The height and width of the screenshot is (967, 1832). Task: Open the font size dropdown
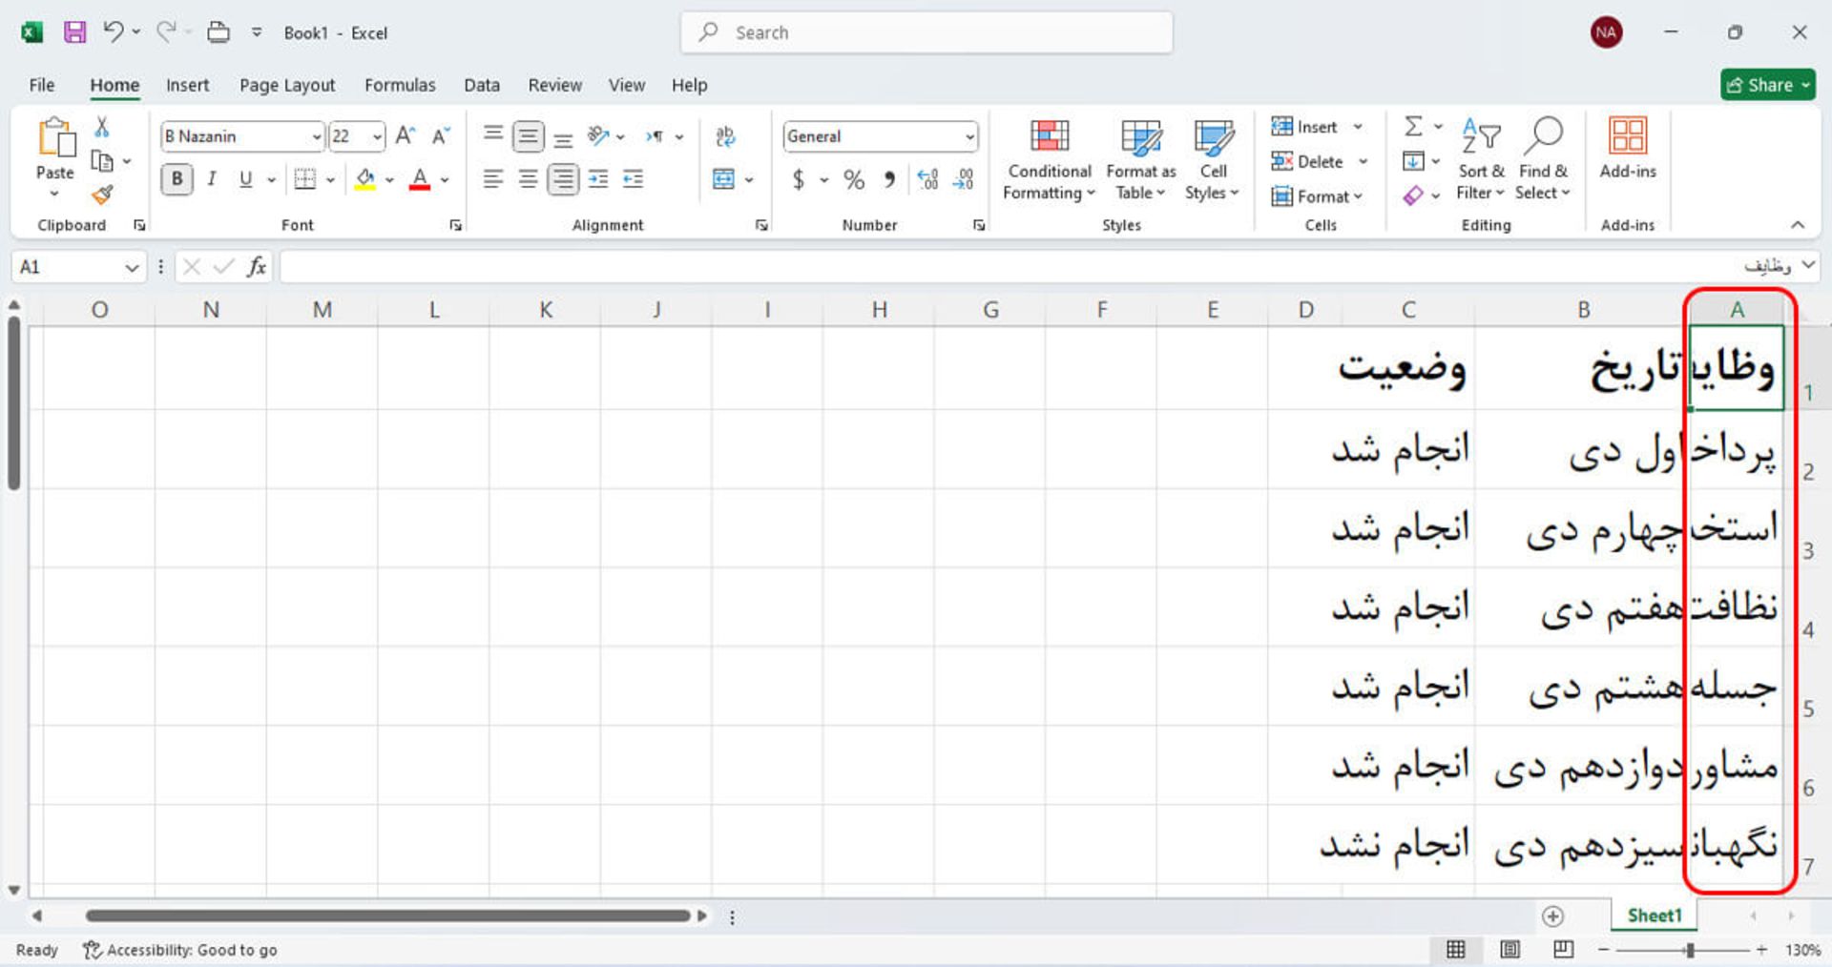tap(374, 136)
